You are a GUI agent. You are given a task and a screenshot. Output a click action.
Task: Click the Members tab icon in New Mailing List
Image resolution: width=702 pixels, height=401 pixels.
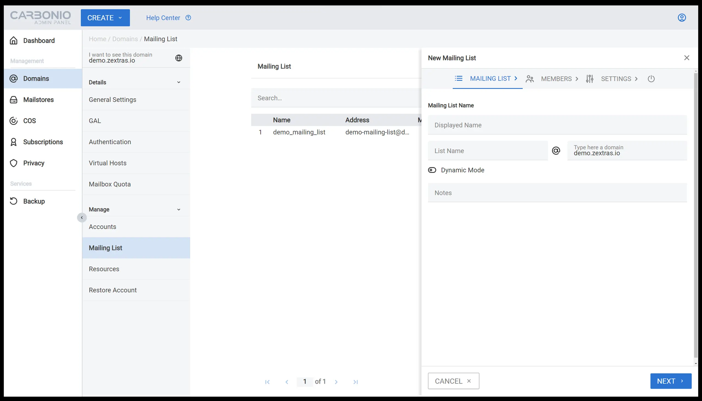(530, 78)
